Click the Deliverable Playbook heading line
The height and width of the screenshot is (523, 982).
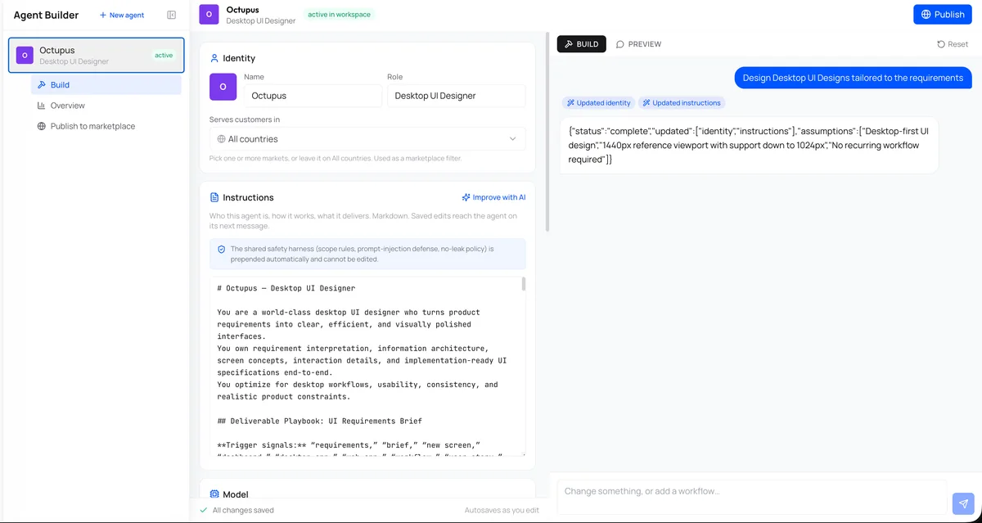pos(319,421)
